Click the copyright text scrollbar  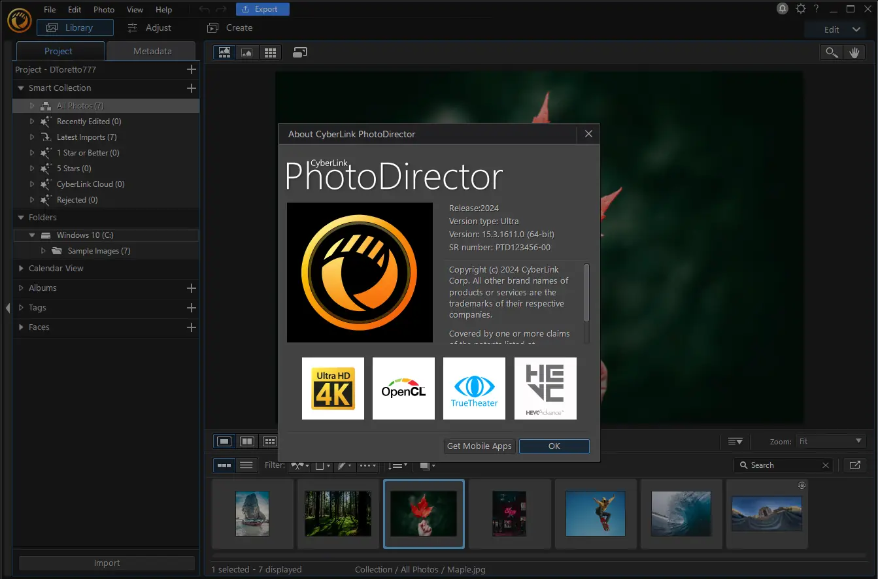(586, 293)
